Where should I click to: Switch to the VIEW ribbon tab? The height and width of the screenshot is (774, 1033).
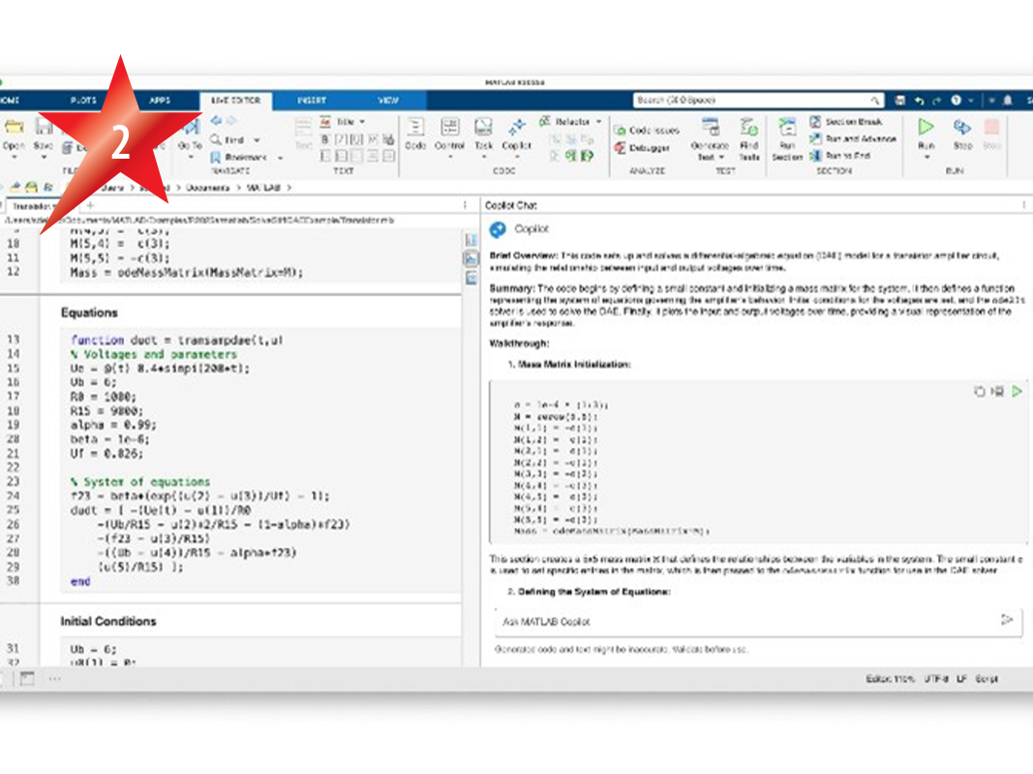pyautogui.click(x=388, y=100)
